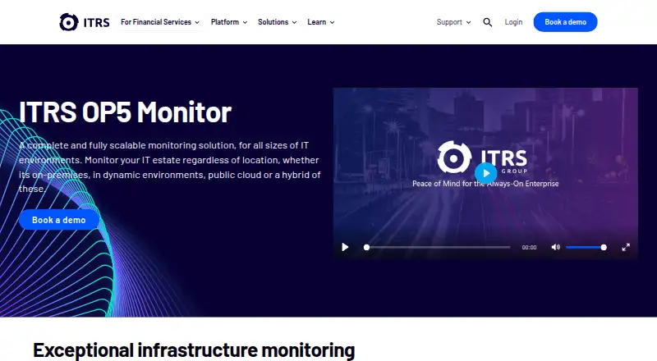Image resolution: width=657 pixels, height=361 pixels.
Task: Open the Support dropdown
Action: 454,22
